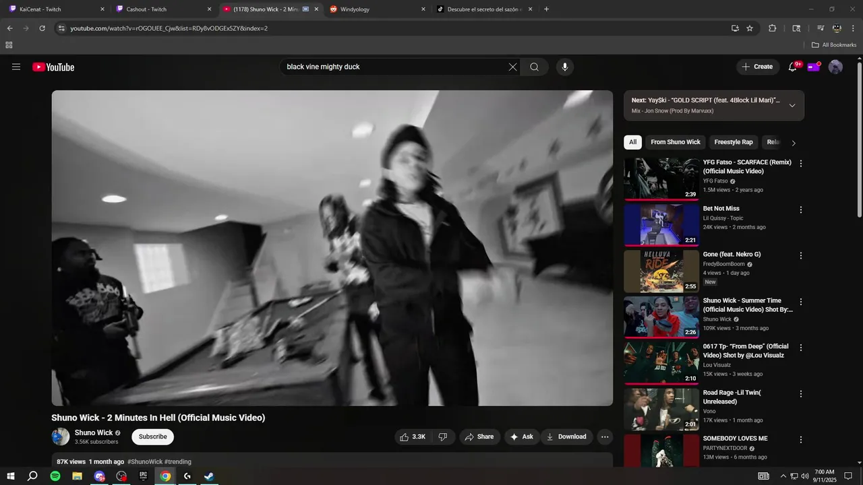863x485 pixels.
Task: Open options menu for Gone feat. Nekro G
Action: pos(801,256)
